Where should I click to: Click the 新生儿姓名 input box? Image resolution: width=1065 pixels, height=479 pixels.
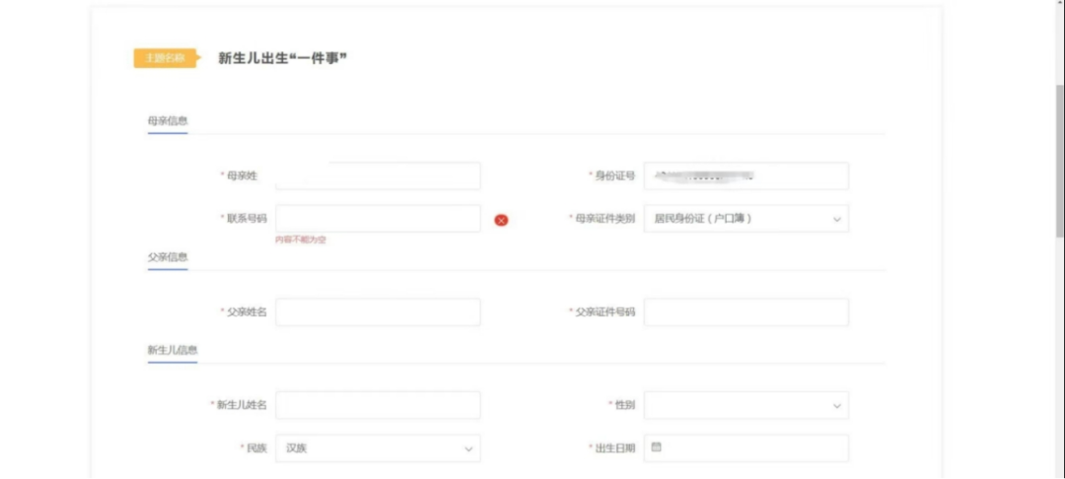click(378, 405)
